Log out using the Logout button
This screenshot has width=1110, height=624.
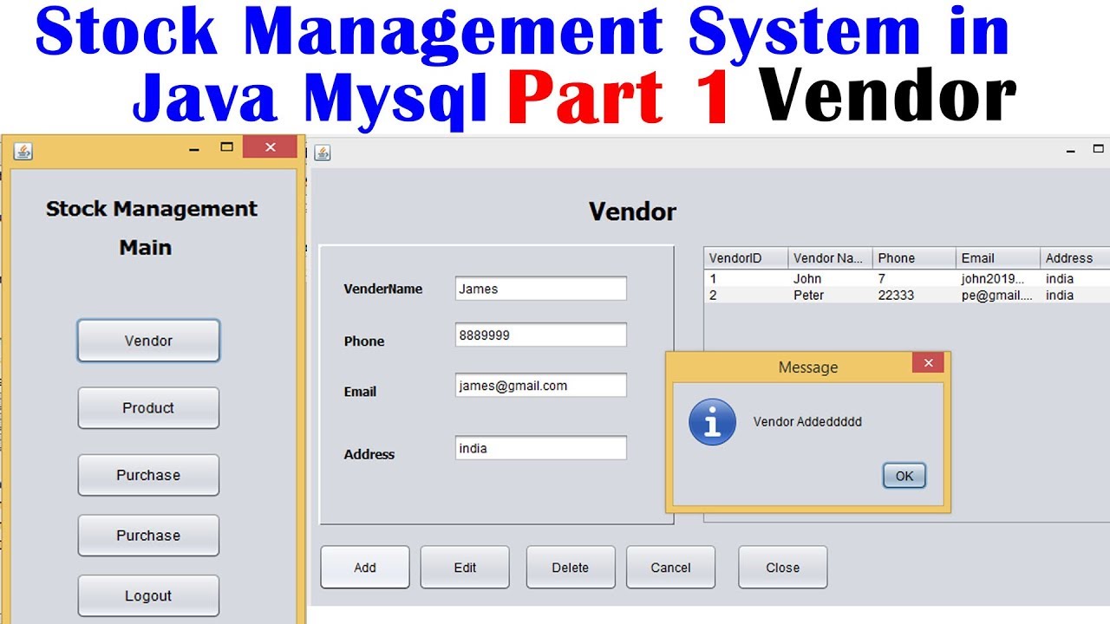tap(148, 596)
